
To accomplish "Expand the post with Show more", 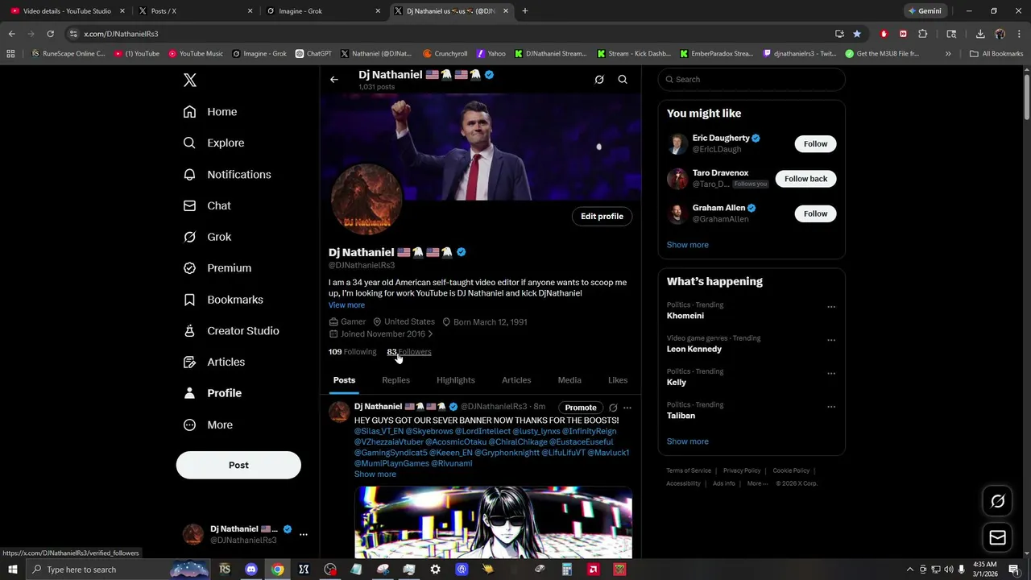I will click(375, 474).
